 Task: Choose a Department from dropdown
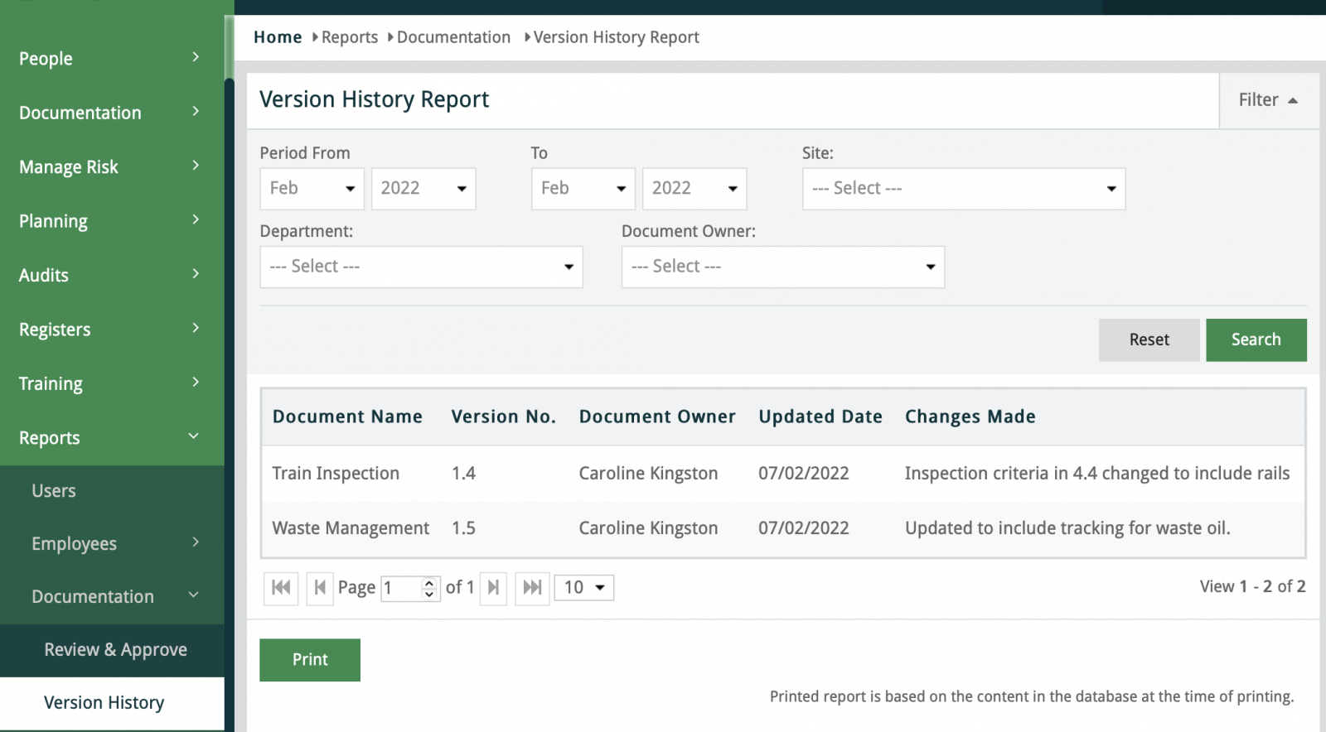421,267
